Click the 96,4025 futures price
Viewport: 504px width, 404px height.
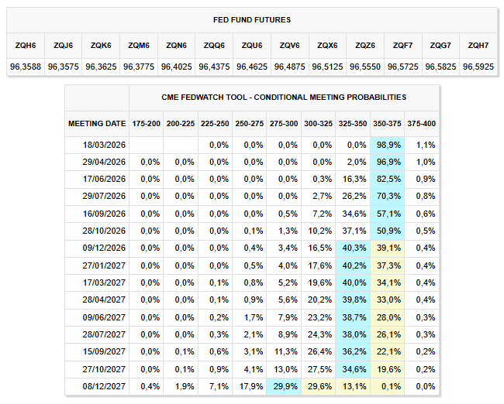click(x=177, y=67)
